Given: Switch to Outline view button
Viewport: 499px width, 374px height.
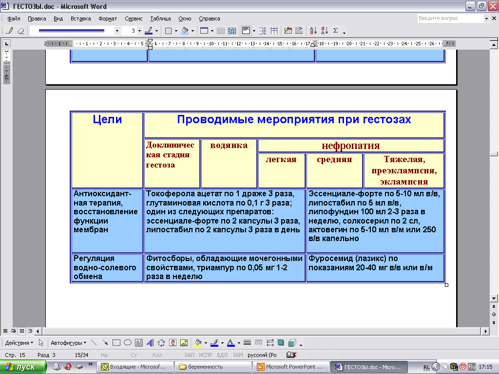Looking at the screenshot, I should (x=30, y=331).
